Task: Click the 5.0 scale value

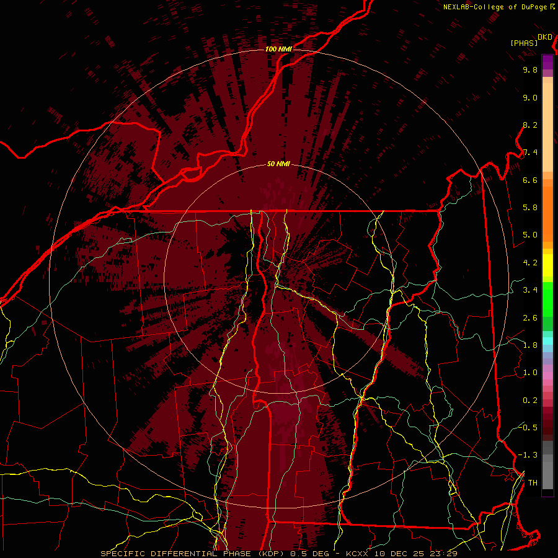Action: pyautogui.click(x=530, y=235)
